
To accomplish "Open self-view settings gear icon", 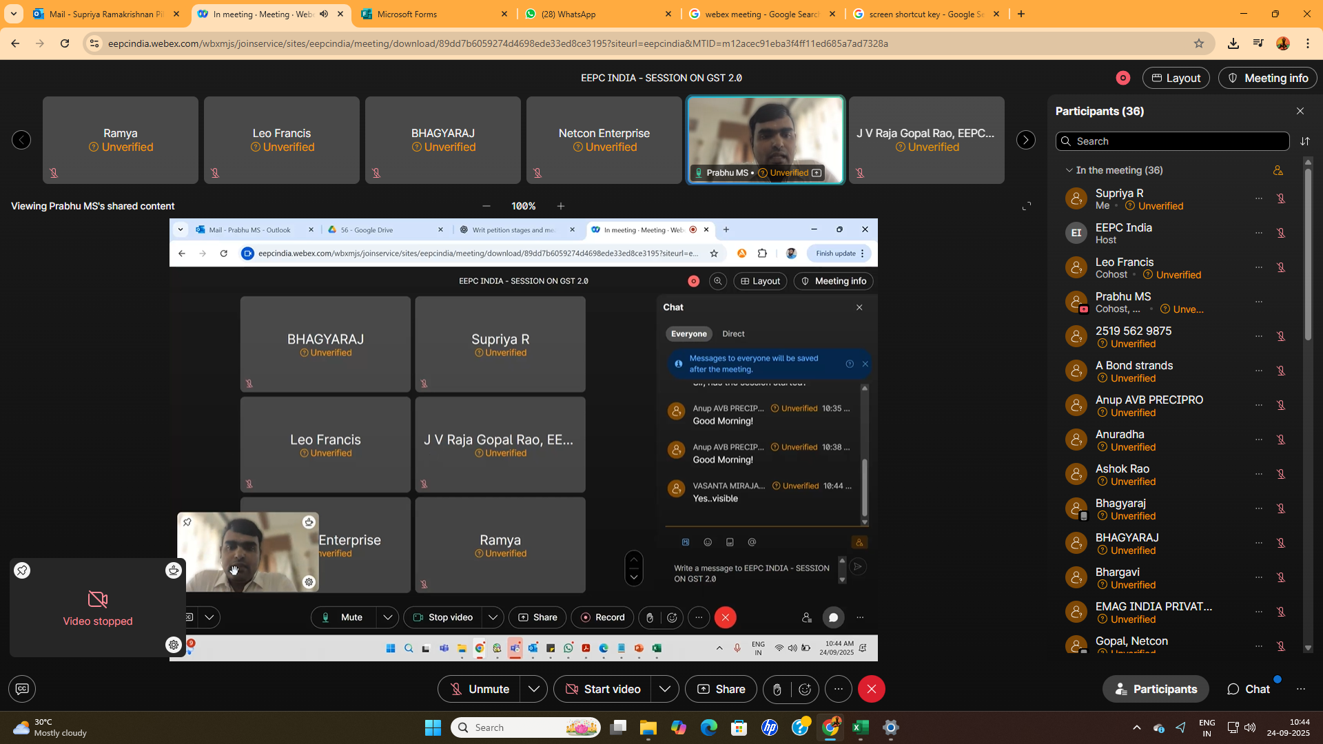I will [174, 645].
